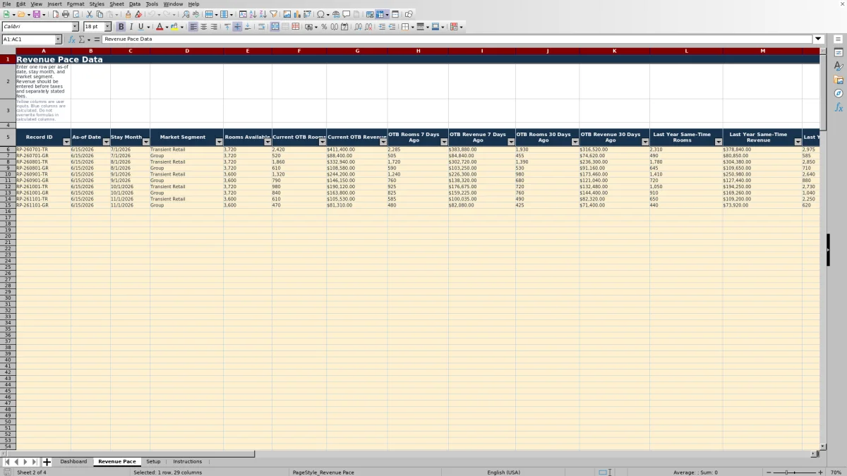Click the Font Color A icon
This screenshot has width=847, height=476.
click(x=159, y=27)
